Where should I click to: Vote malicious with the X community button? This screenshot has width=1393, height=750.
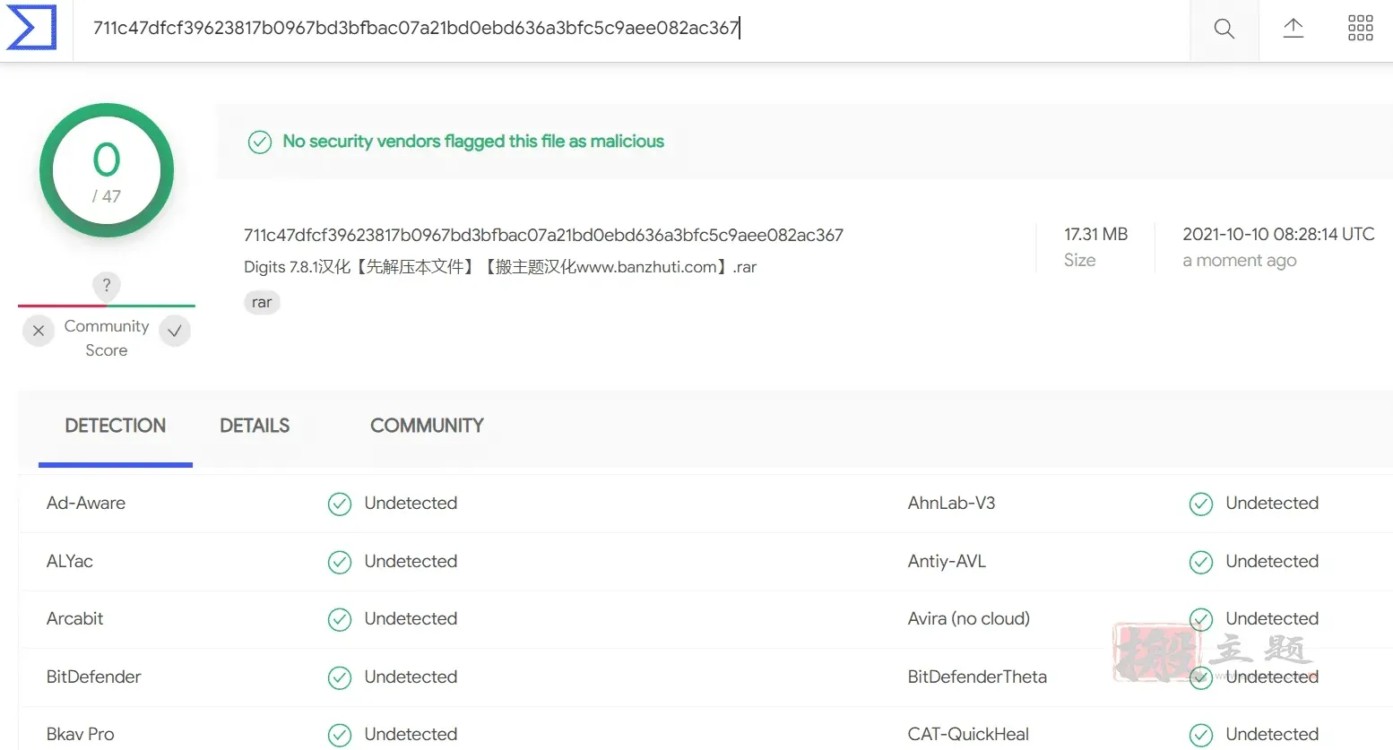(x=39, y=331)
